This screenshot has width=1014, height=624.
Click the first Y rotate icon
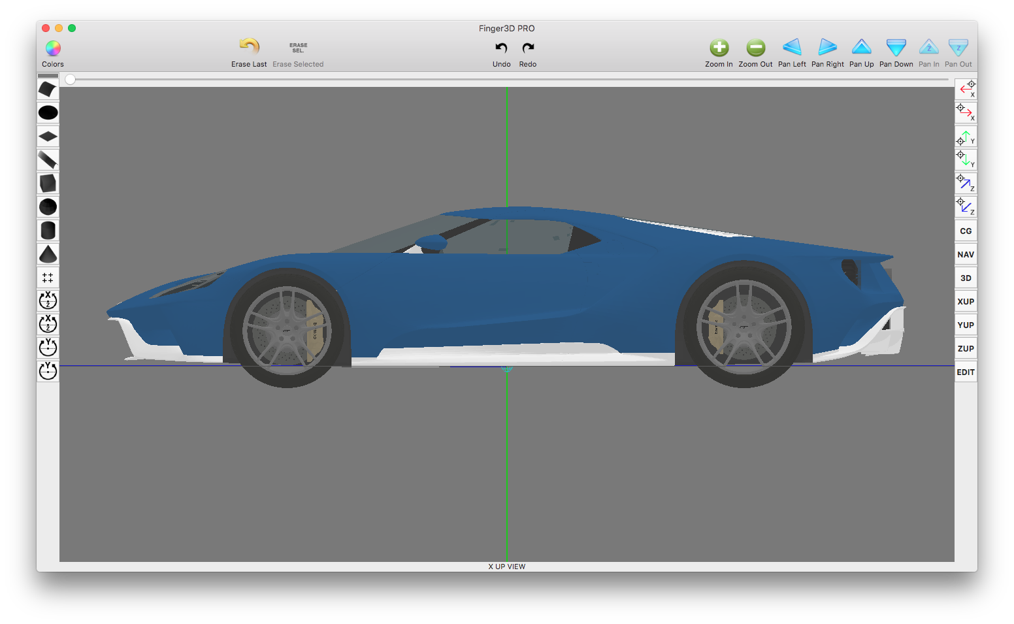point(48,348)
